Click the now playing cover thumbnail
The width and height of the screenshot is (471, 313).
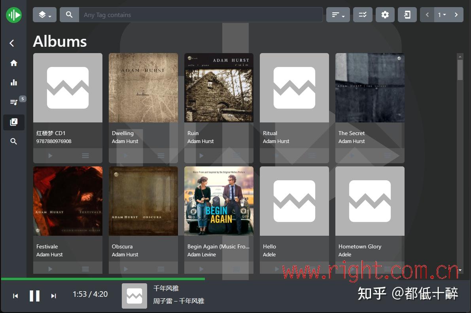[134, 296]
